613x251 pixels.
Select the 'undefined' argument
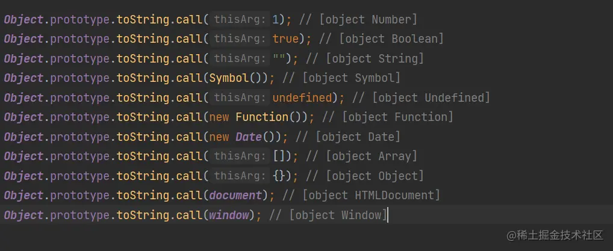pos(302,98)
